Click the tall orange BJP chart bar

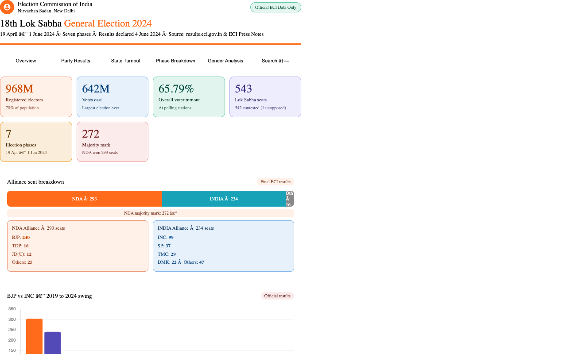[34, 336]
